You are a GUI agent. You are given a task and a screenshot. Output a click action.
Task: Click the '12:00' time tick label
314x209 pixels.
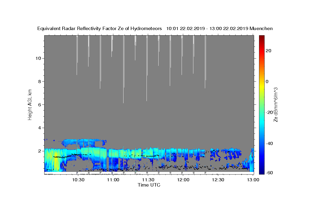tap(183, 180)
